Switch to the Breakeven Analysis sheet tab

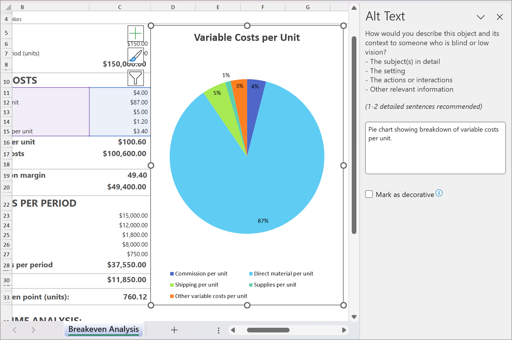(104, 329)
